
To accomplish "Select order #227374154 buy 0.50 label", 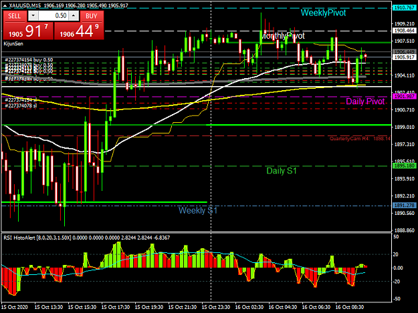I will [29, 60].
